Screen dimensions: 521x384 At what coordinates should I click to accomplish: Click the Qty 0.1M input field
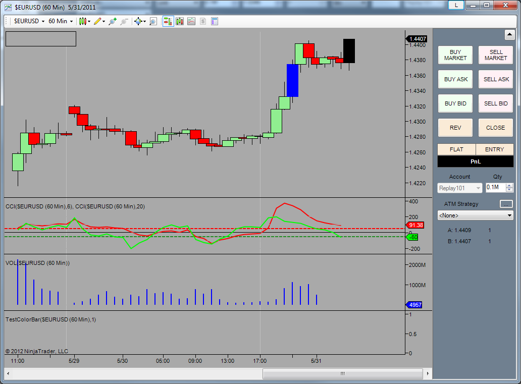[496, 188]
